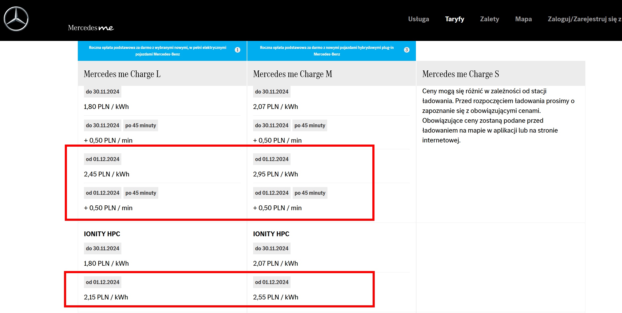Click 'od 01.12.2024' tag above 2,55 PLN price
This screenshot has height=313, width=622.
(272, 282)
